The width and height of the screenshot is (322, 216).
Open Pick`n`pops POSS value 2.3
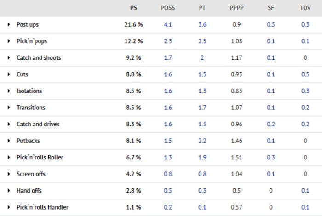(168, 41)
